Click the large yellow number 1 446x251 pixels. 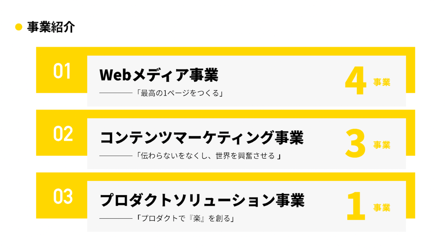(356, 207)
